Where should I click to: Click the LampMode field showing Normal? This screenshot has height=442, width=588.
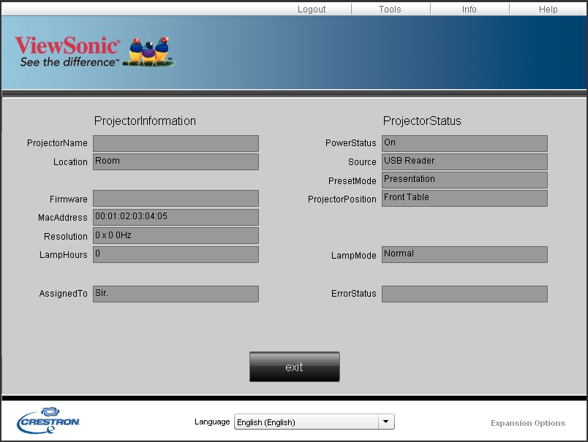click(464, 254)
